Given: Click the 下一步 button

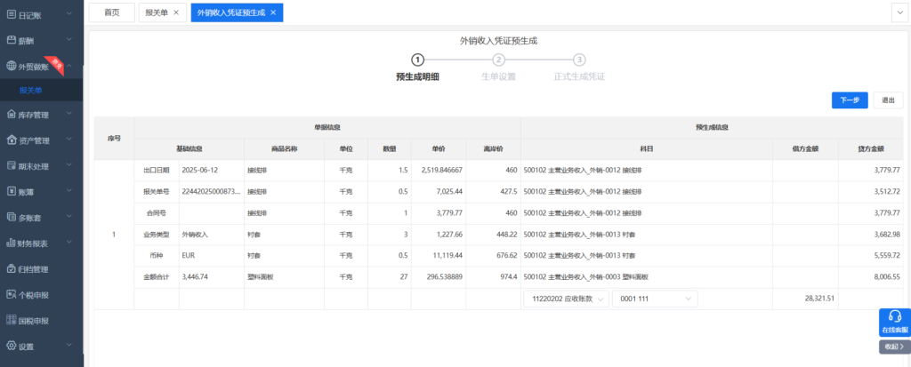Looking at the screenshot, I should 850,100.
